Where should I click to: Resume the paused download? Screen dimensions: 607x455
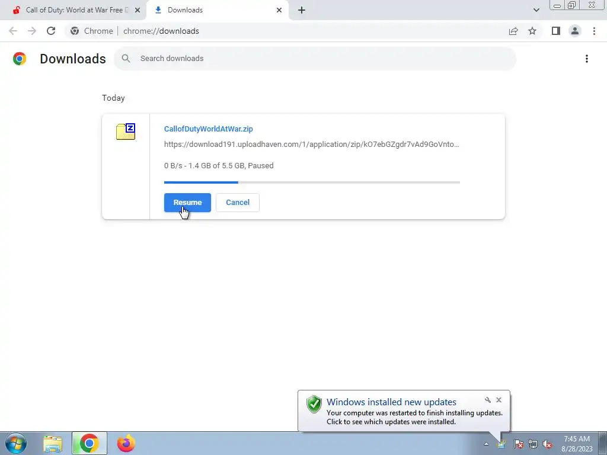click(187, 203)
